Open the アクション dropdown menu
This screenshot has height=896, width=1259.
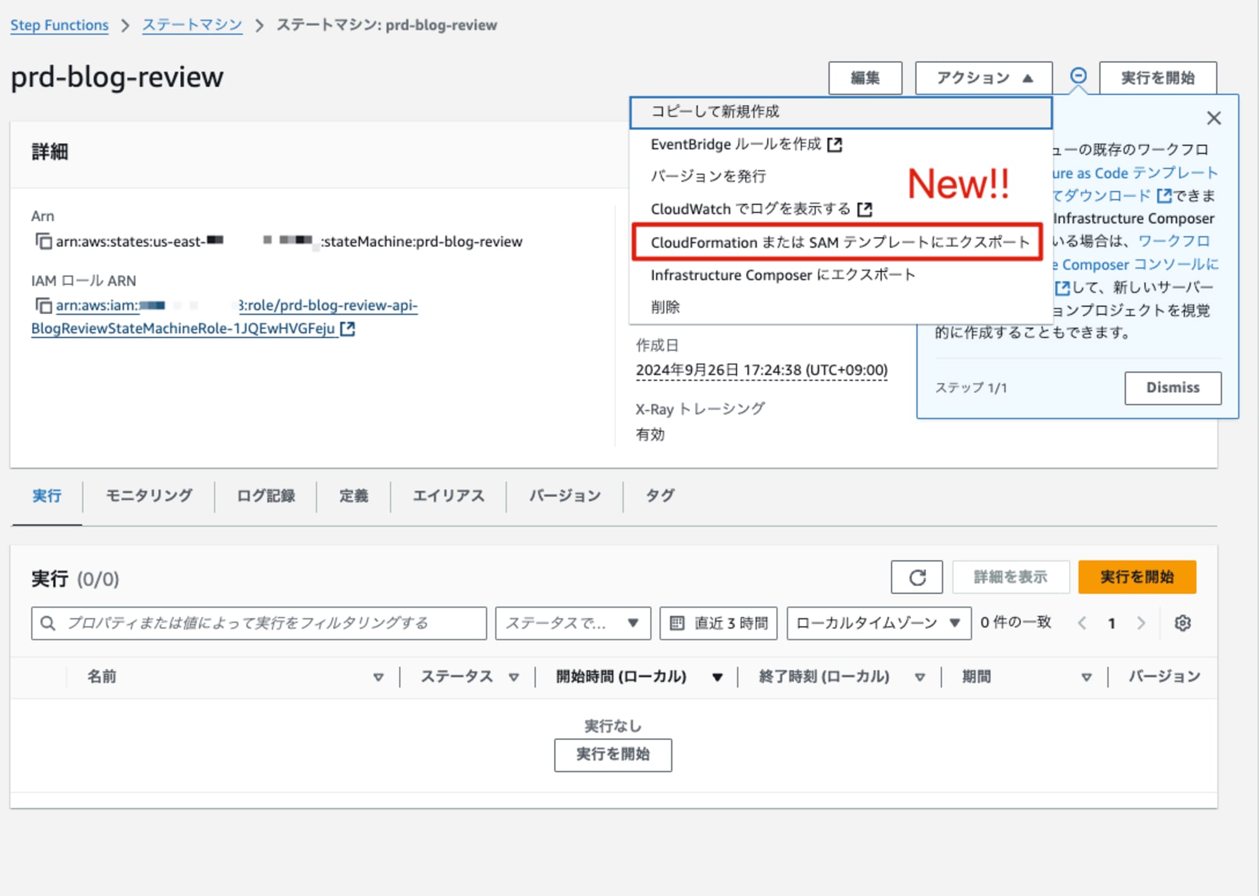pos(983,78)
